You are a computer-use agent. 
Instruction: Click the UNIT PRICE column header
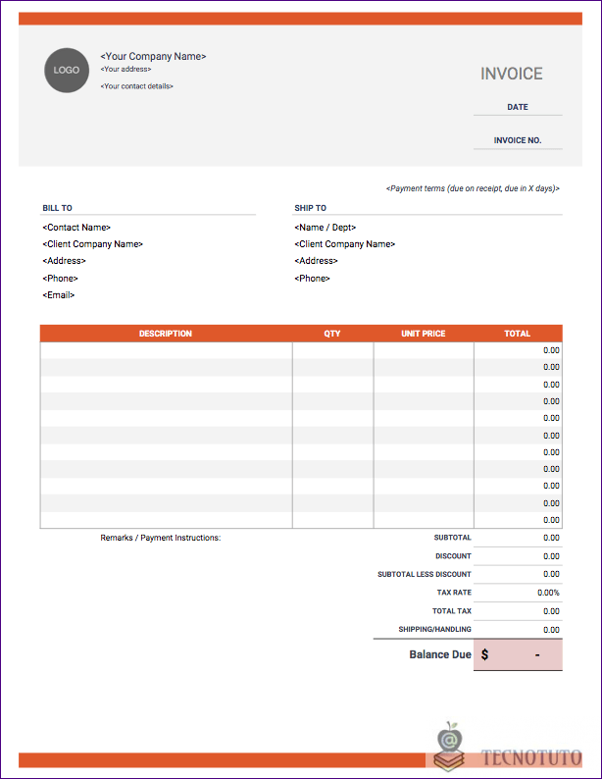click(423, 334)
